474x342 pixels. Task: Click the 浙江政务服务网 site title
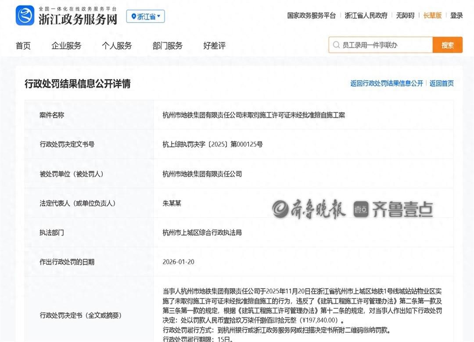pyautogui.click(x=78, y=19)
